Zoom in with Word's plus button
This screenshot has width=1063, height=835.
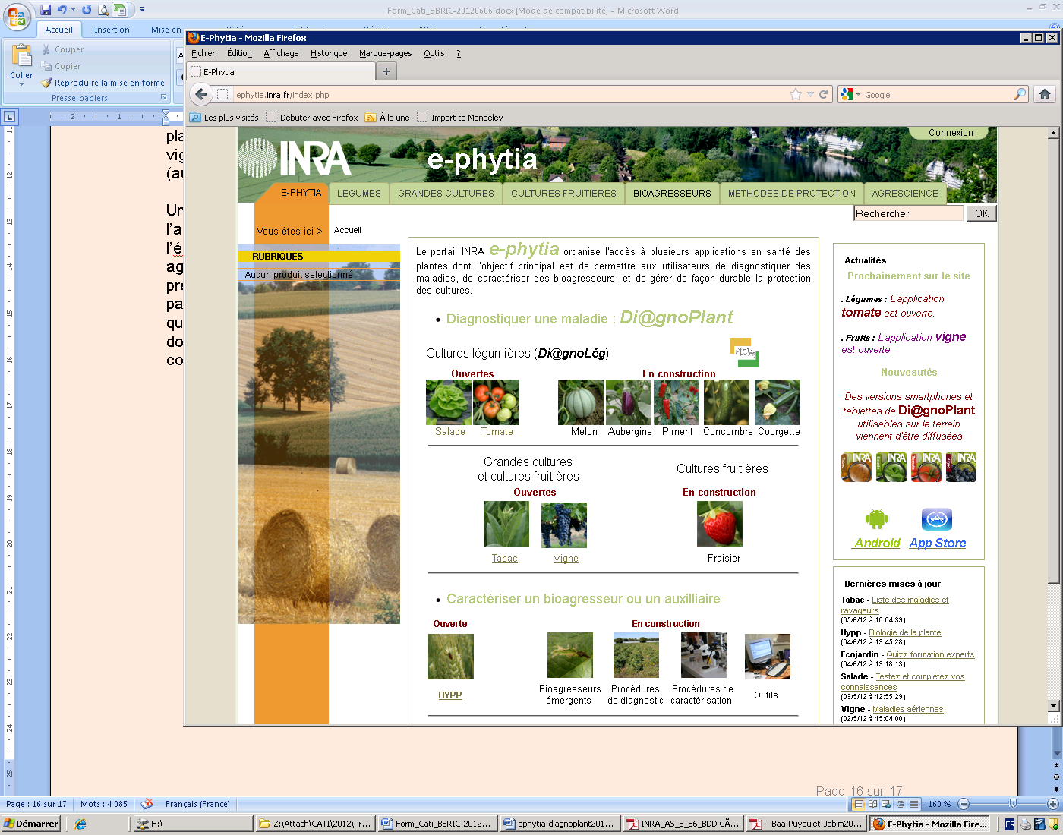pyautogui.click(x=1052, y=804)
